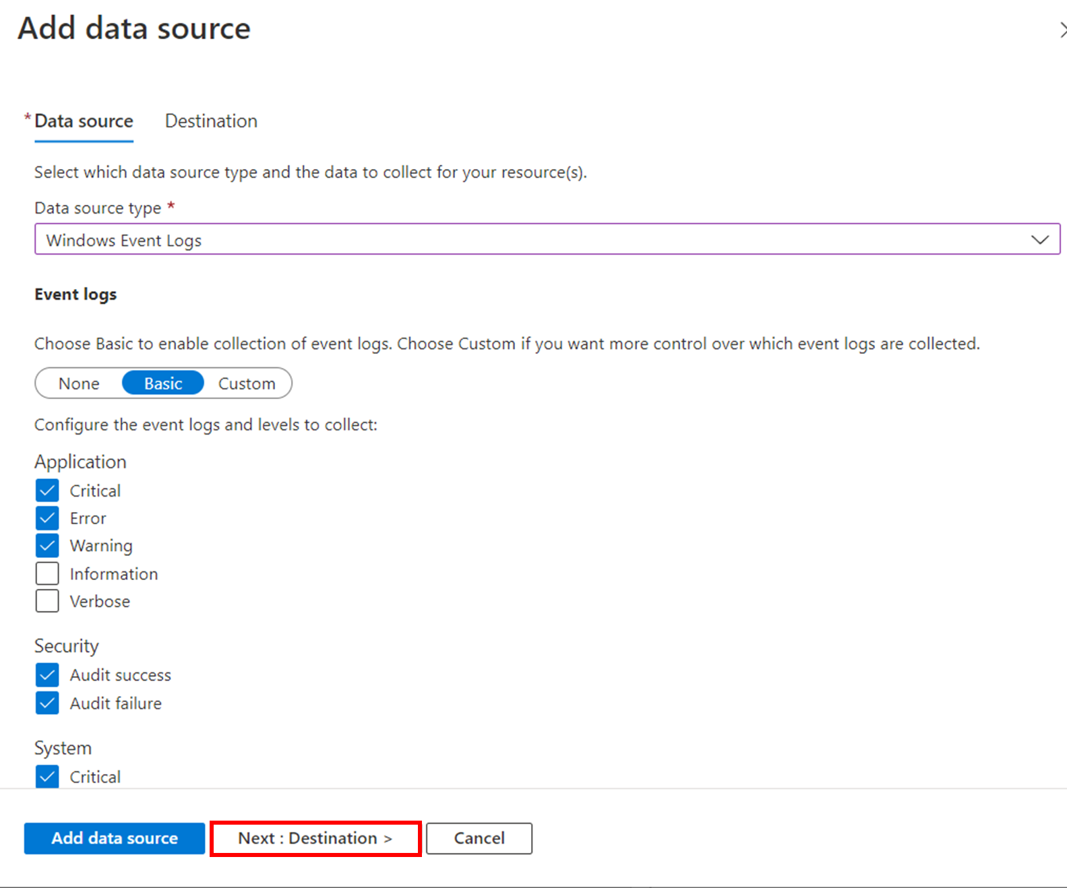Enable Application Information checkbox
The image size is (1067, 888).
pyautogui.click(x=47, y=574)
